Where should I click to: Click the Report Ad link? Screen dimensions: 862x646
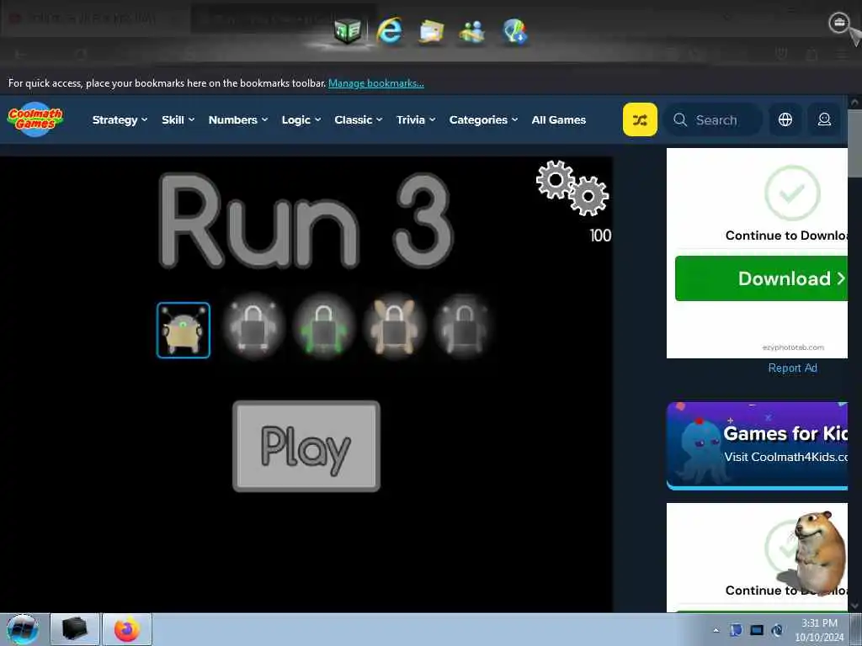click(x=792, y=368)
